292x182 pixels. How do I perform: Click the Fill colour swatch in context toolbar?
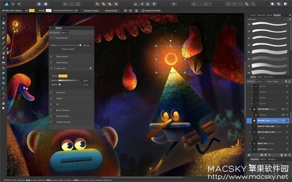[x=31, y=10]
